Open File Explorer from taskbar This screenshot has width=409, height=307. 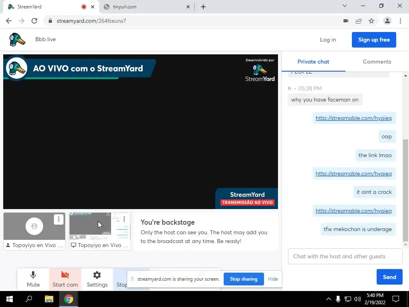tap(49, 299)
